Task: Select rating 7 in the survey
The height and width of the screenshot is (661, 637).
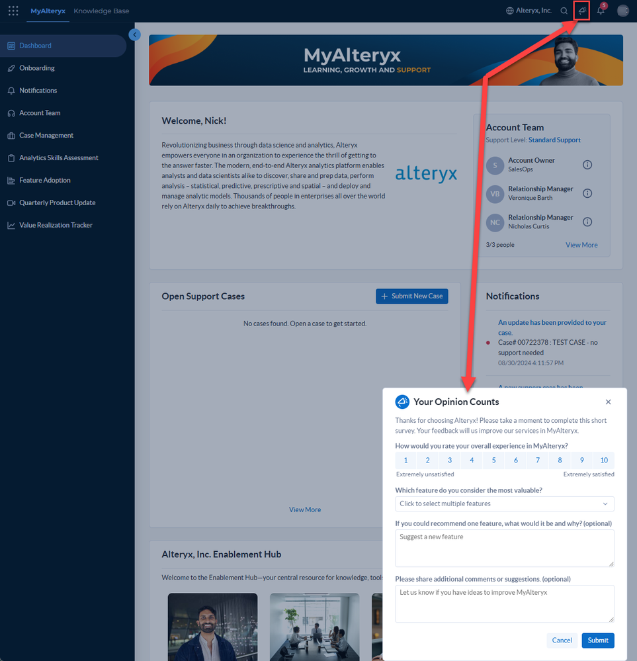Action: point(538,460)
